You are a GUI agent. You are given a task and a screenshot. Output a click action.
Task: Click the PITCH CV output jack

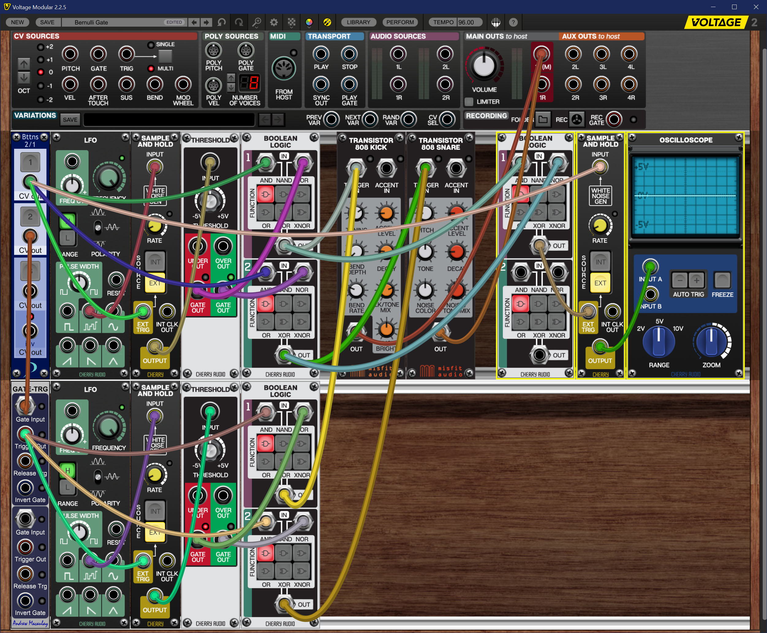pos(70,54)
